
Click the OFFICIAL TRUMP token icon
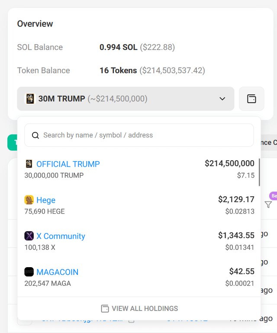coord(29,164)
